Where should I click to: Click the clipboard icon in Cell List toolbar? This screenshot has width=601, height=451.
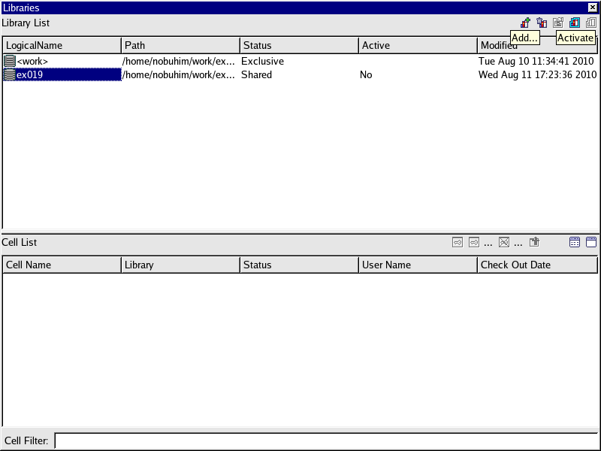(x=535, y=242)
